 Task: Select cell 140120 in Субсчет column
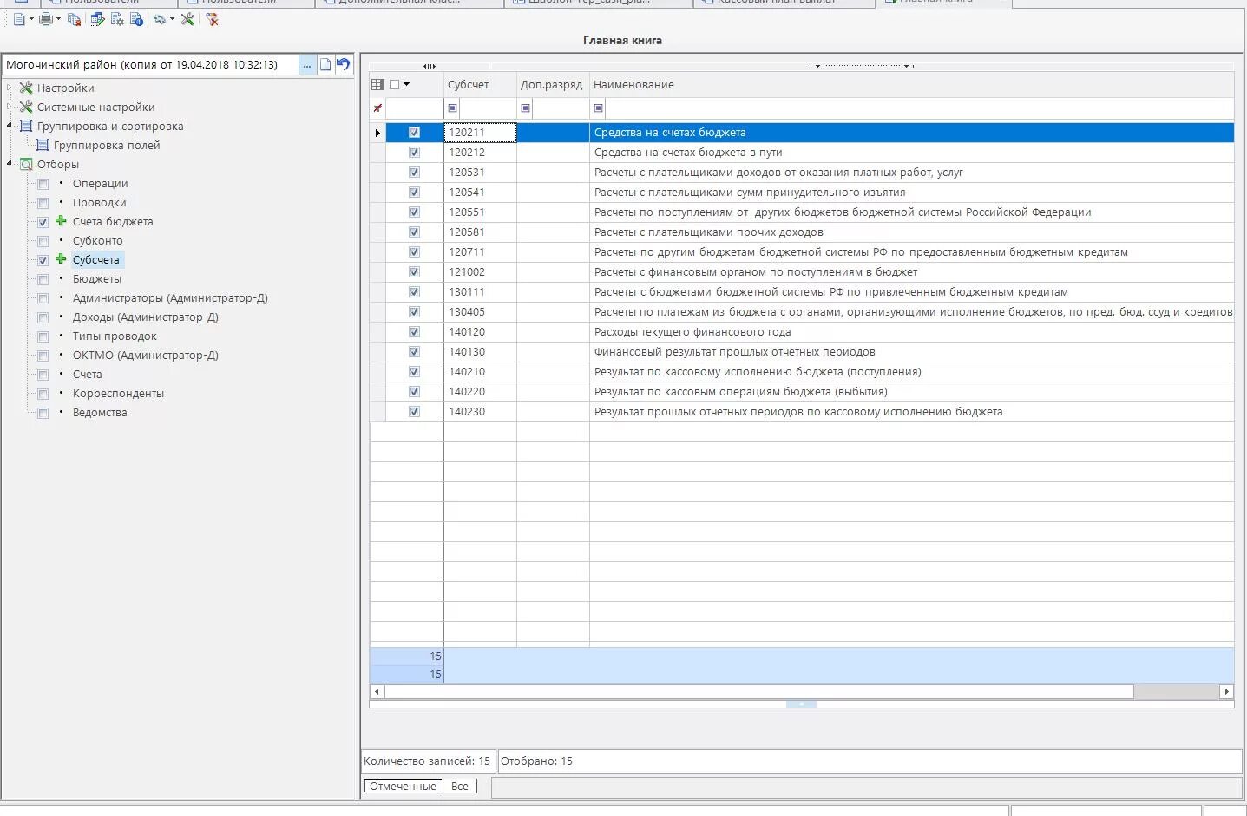click(480, 332)
